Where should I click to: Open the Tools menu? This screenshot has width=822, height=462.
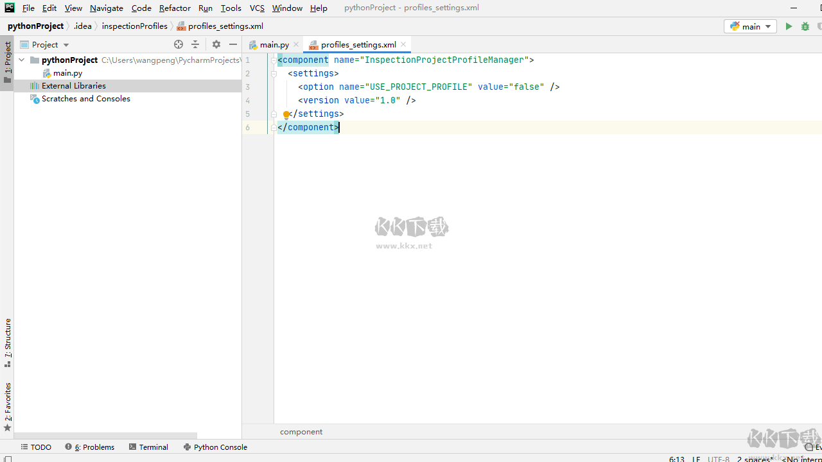[231, 8]
